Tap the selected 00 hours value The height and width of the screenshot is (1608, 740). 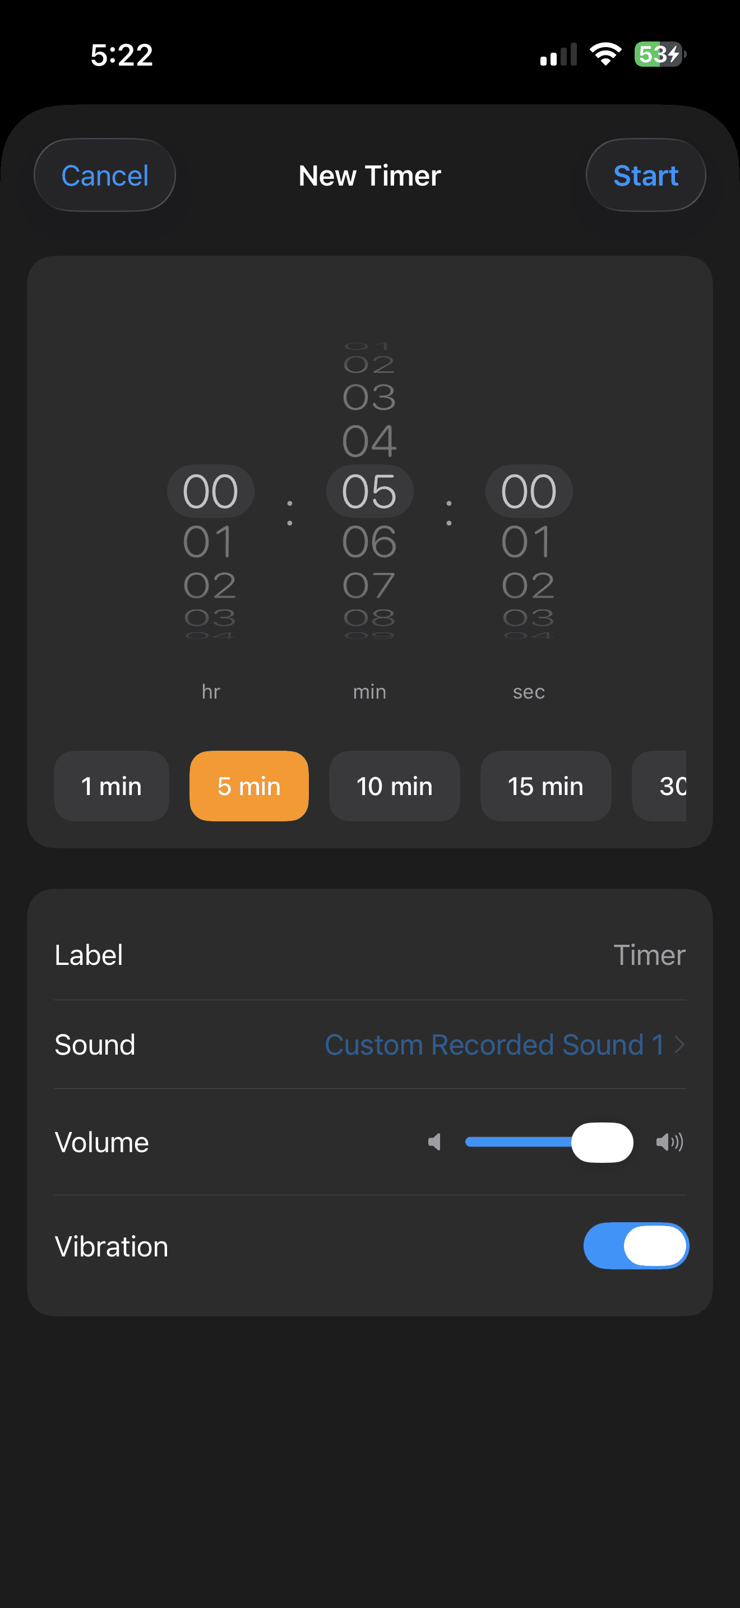coord(210,491)
